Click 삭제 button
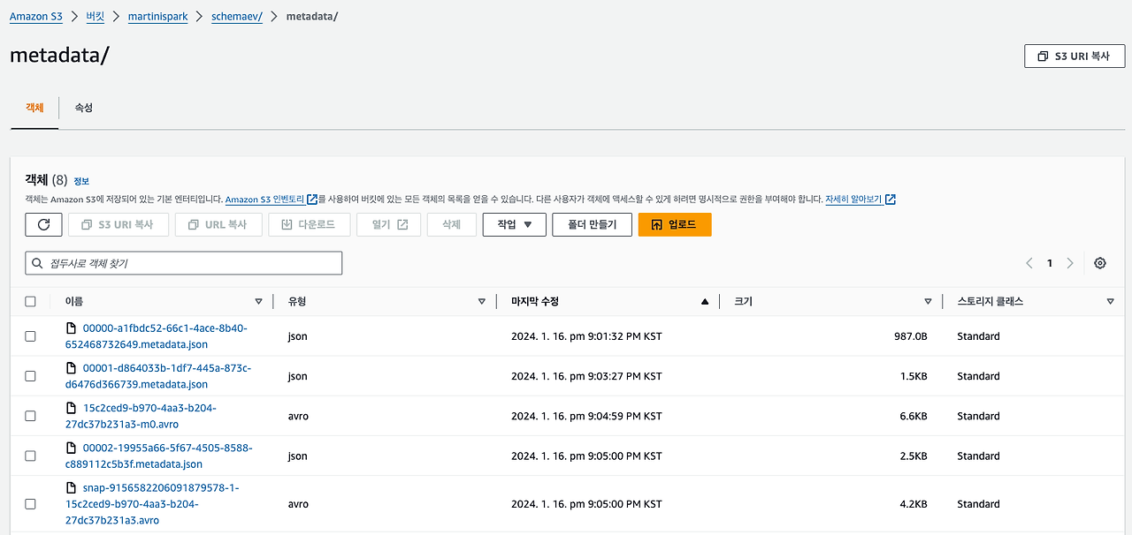This screenshot has height=535, width=1132. coord(451,224)
